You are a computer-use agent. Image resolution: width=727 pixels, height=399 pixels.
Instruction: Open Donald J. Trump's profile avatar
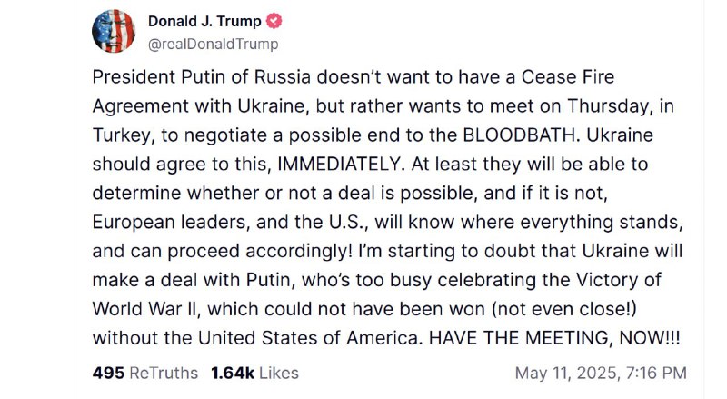coord(114,31)
